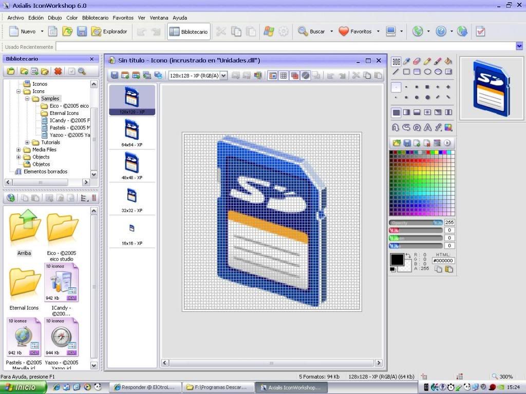This screenshot has width=526, height=394.
Task: Select the brush tool
Action: [x=438, y=62]
